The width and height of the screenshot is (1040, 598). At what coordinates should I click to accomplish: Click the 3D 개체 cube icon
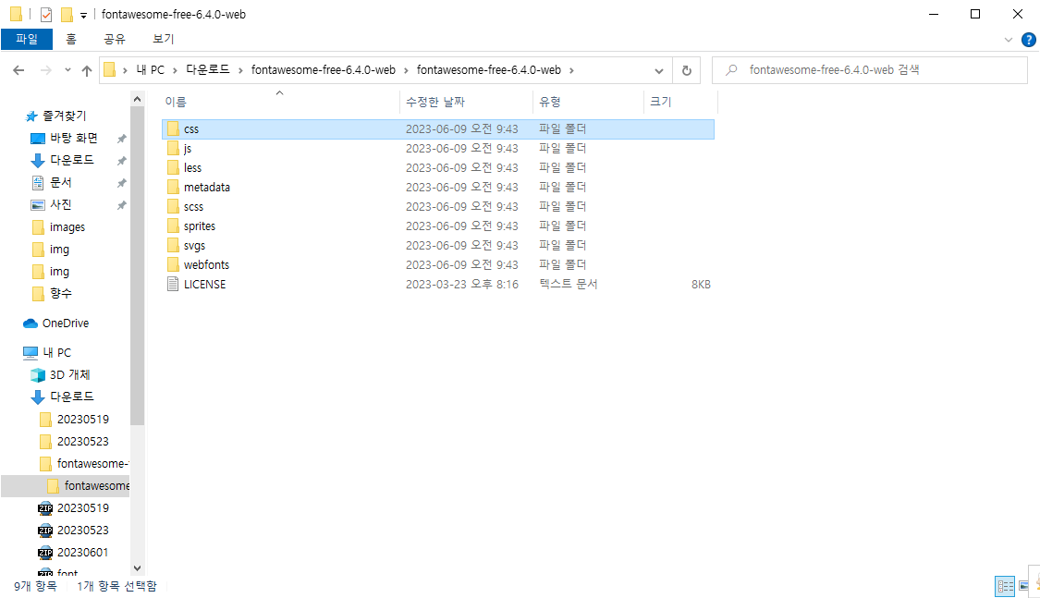38,375
